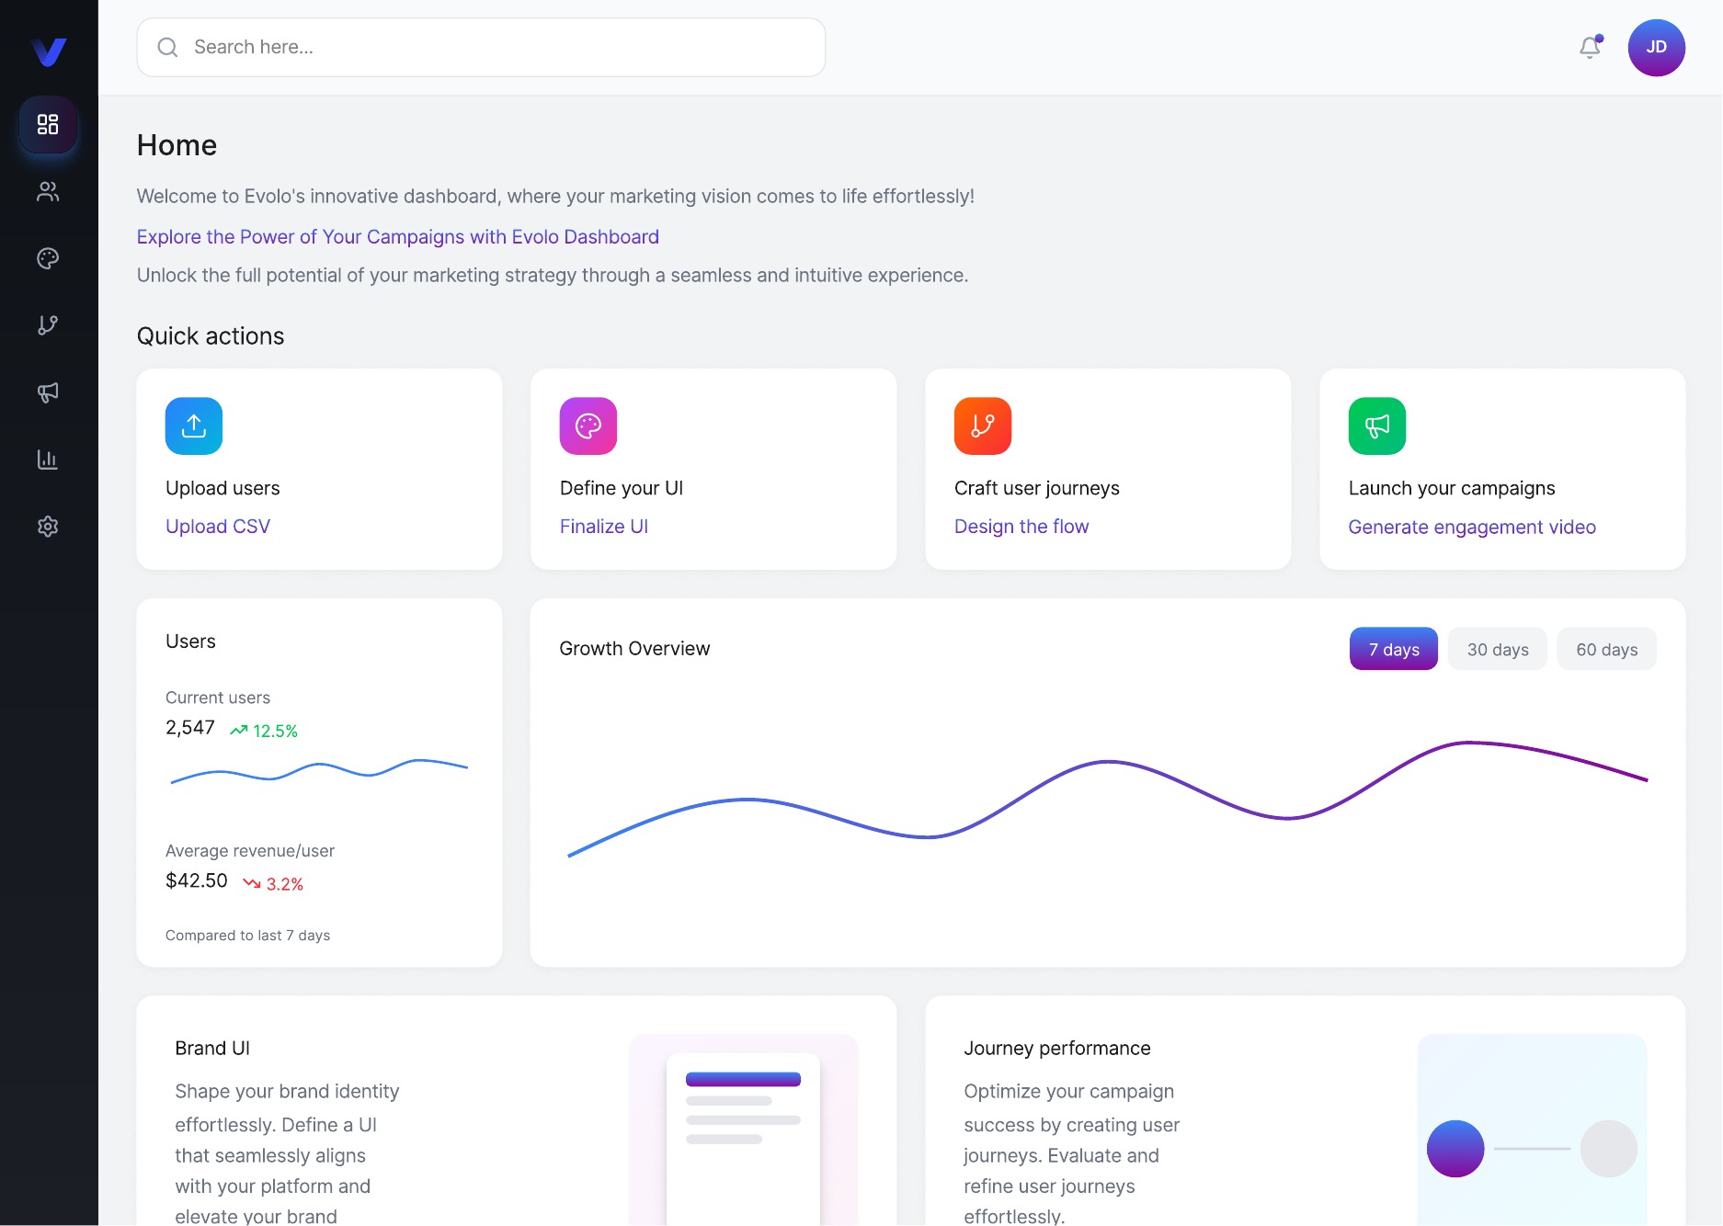This screenshot has height=1226, width=1723.
Task: Click the Growth Overview heading
Action: (x=634, y=649)
